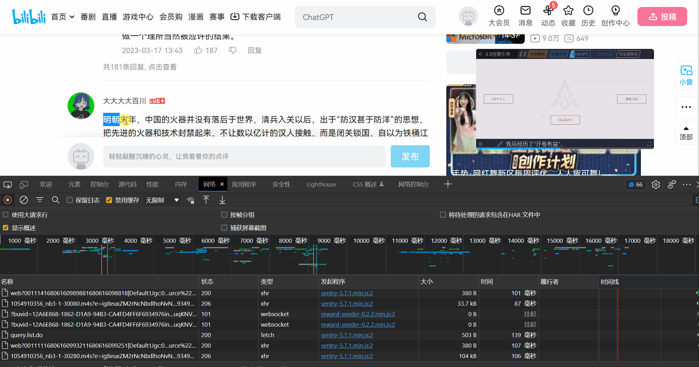Switch to the Lighthouse tab
The width and height of the screenshot is (699, 367).
pos(321,184)
